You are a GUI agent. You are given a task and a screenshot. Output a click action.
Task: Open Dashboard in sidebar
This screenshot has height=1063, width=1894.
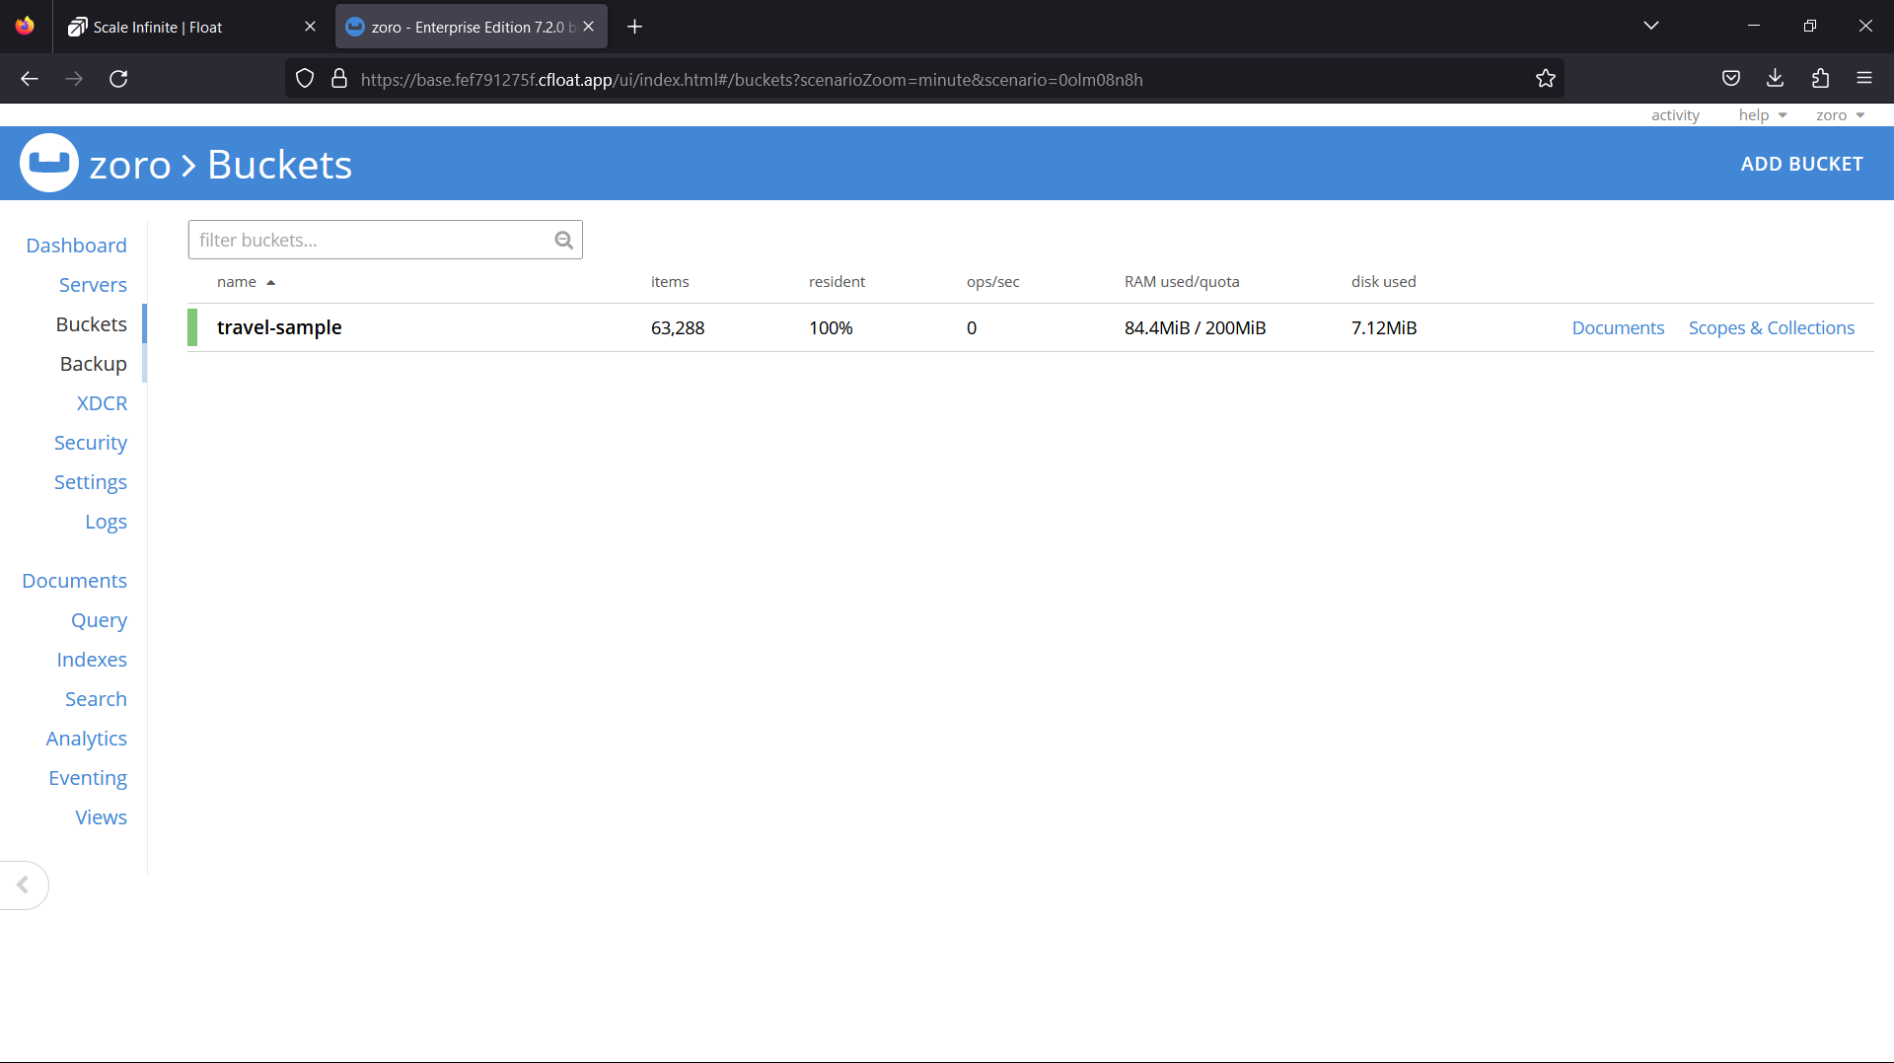[76, 246]
